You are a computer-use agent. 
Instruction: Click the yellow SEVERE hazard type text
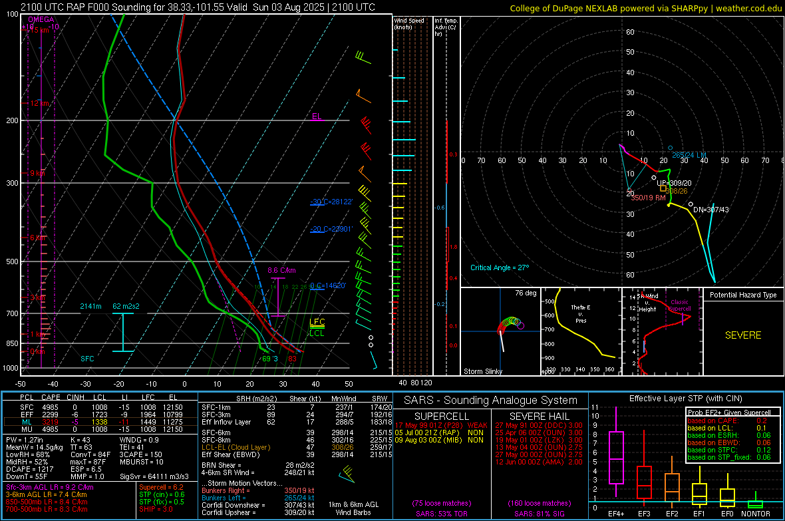pos(743,335)
